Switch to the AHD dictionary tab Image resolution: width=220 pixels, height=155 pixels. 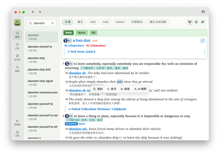[x=106, y=22]
